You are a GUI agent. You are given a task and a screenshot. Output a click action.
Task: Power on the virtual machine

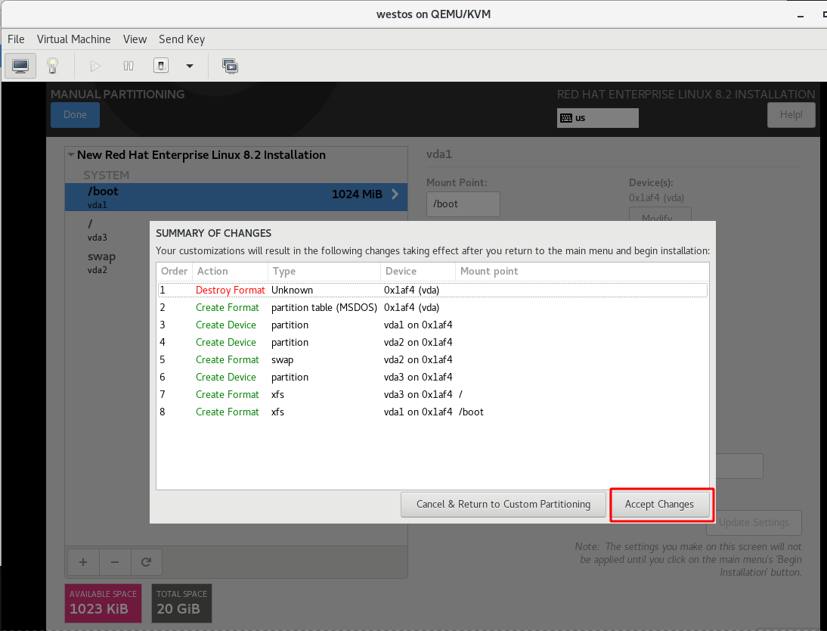click(x=95, y=66)
